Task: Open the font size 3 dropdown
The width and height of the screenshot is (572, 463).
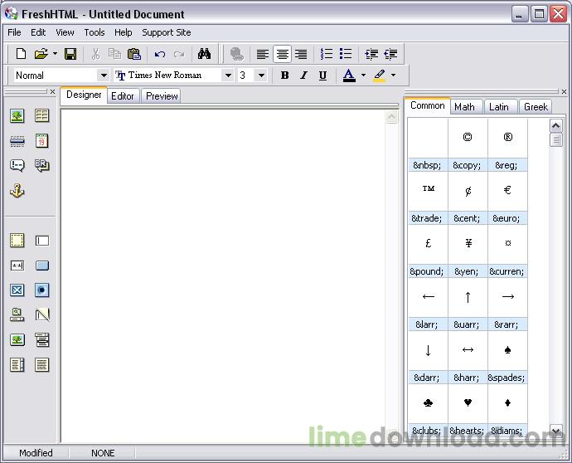Action: pyautogui.click(x=261, y=76)
